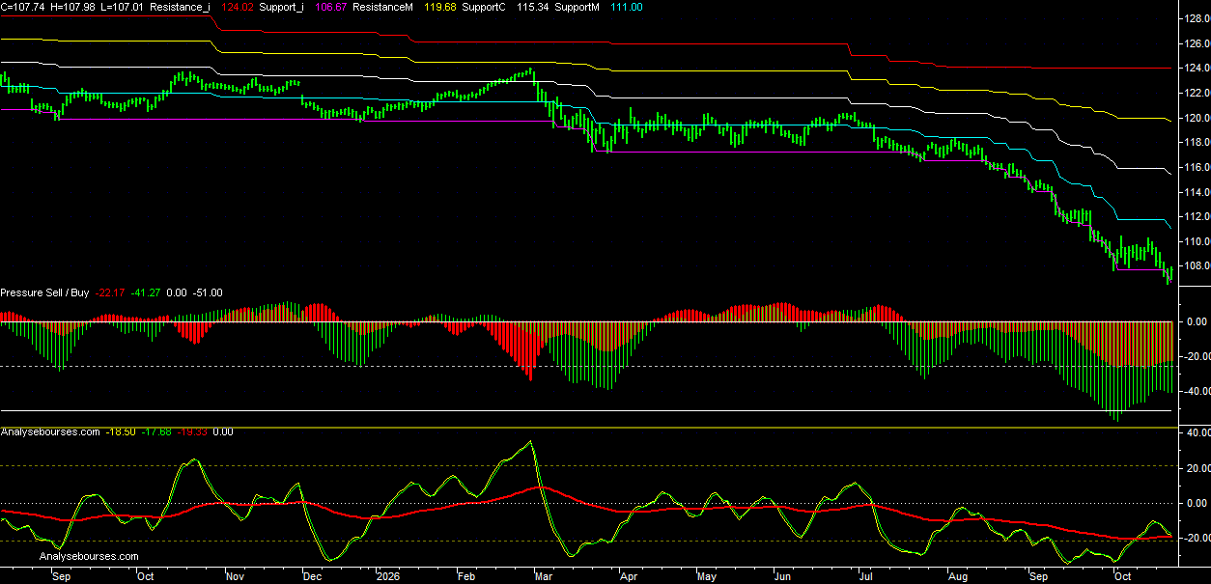Click the red oscillator value "-19.33"
Screen dimensions: 1211x584
192,431
